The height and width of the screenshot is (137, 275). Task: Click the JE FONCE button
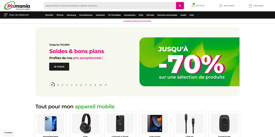coord(59,67)
